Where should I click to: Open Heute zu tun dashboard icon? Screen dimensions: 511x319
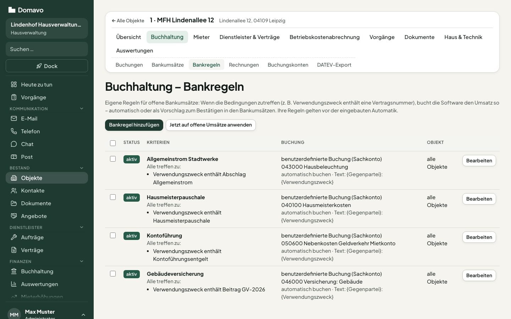coord(14,84)
